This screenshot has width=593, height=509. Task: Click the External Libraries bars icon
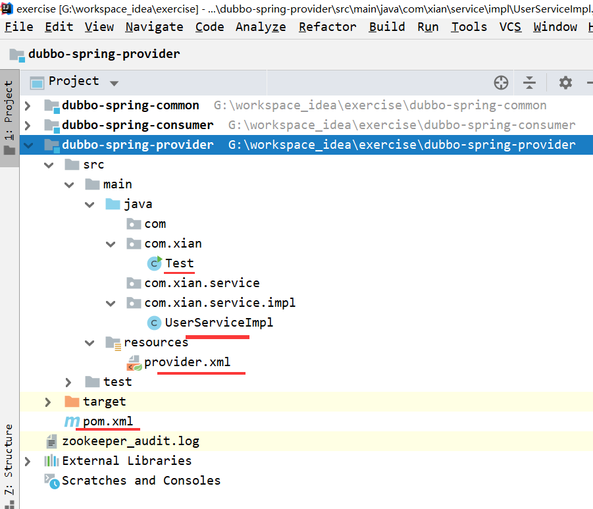(x=51, y=460)
